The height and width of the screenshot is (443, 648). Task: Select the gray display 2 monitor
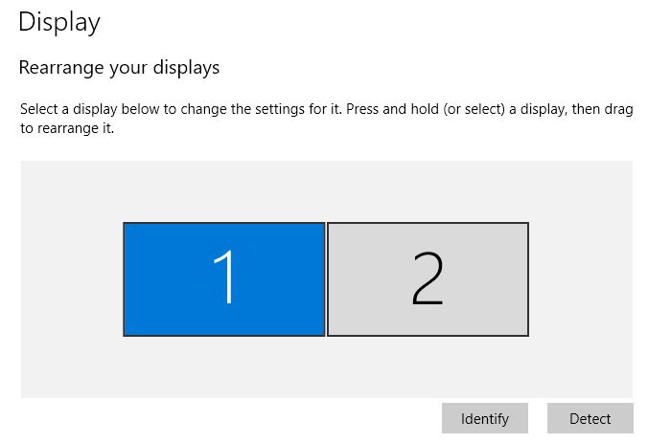coord(428,279)
